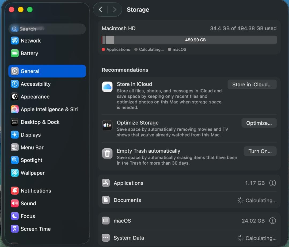Click the red Applications legend dot
The width and height of the screenshot is (289, 247).
(103, 49)
